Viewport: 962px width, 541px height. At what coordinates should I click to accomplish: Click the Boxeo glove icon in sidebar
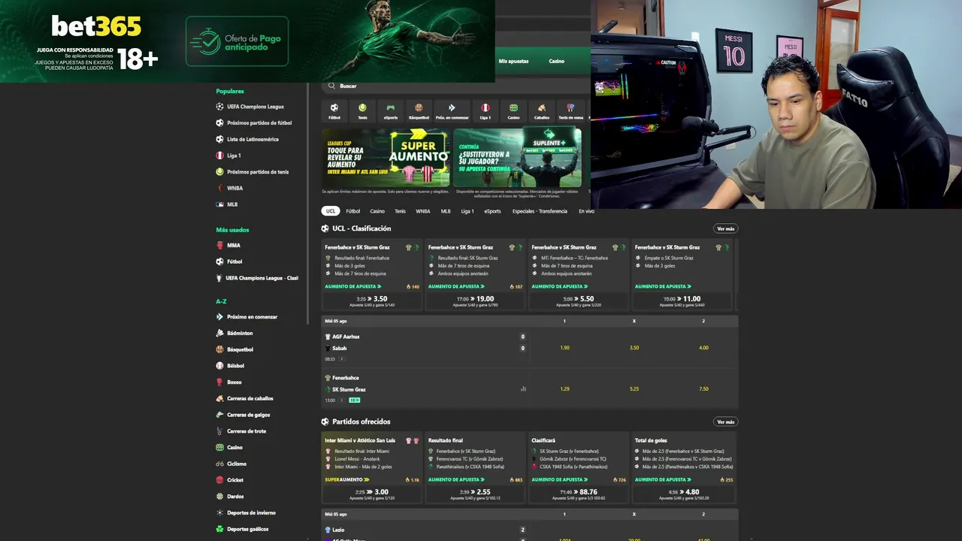point(220,382)
